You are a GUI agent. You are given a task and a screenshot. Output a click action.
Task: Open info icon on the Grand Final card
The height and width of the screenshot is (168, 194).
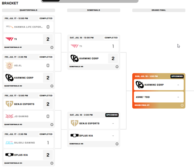point(182,105)
